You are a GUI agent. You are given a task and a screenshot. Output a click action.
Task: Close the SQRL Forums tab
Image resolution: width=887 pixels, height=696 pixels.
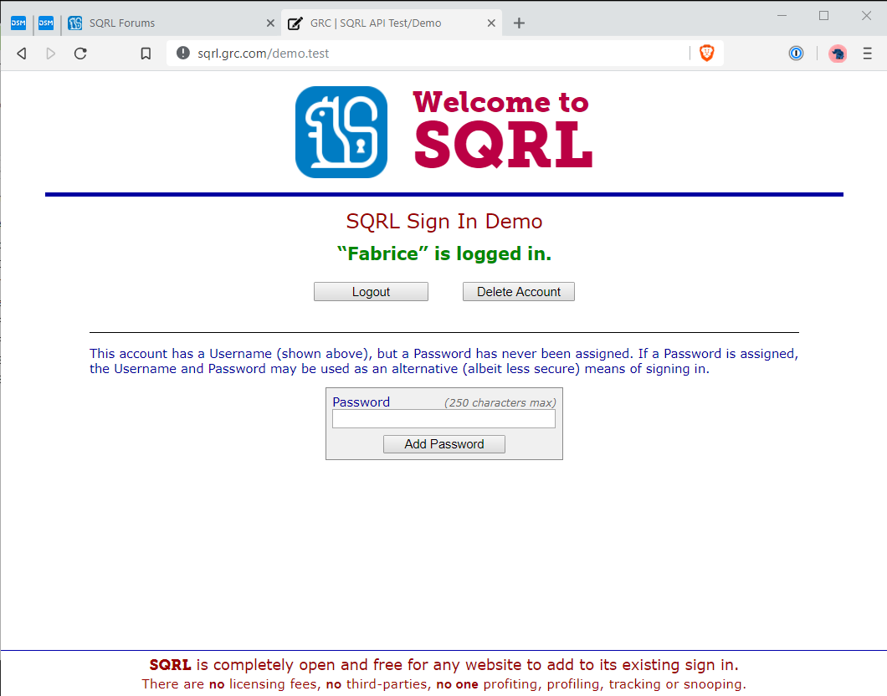point(270,23)
